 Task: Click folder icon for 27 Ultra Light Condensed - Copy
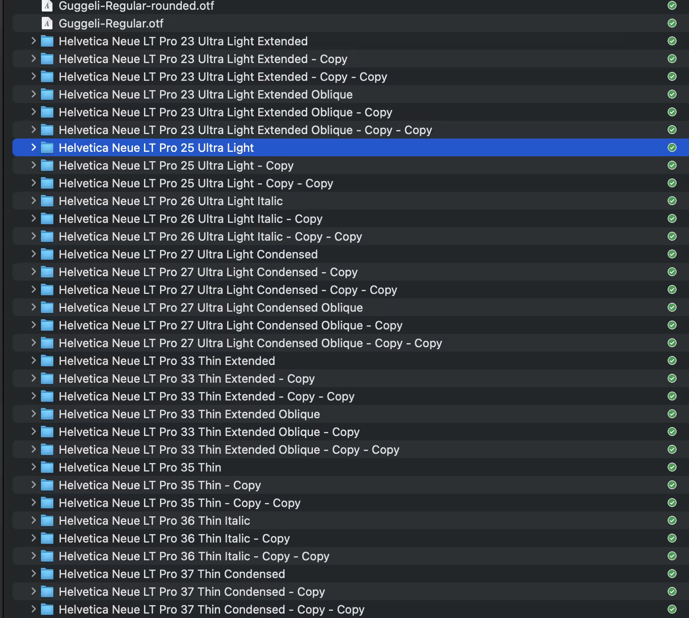tap(47, 272)
